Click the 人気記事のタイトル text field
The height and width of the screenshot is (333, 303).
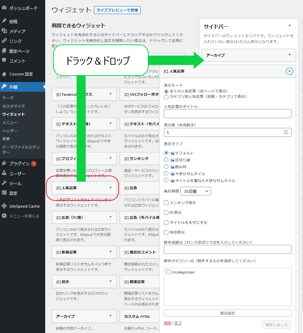[227, 114]
